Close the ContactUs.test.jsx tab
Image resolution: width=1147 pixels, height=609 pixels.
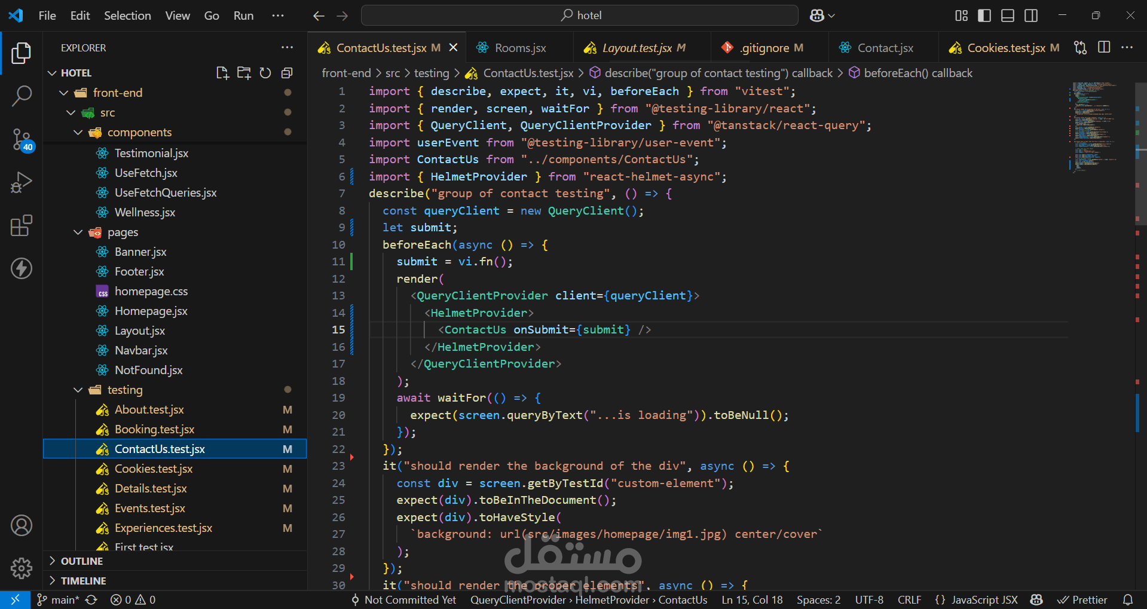click(x=454, y=47)
